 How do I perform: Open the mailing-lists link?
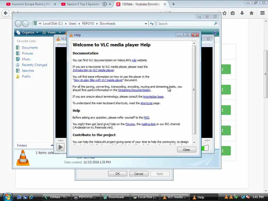coord(148,124)
